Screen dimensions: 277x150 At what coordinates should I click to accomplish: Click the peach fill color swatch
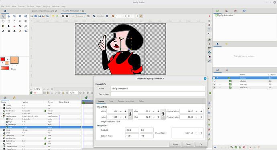[x=7, y=63]
